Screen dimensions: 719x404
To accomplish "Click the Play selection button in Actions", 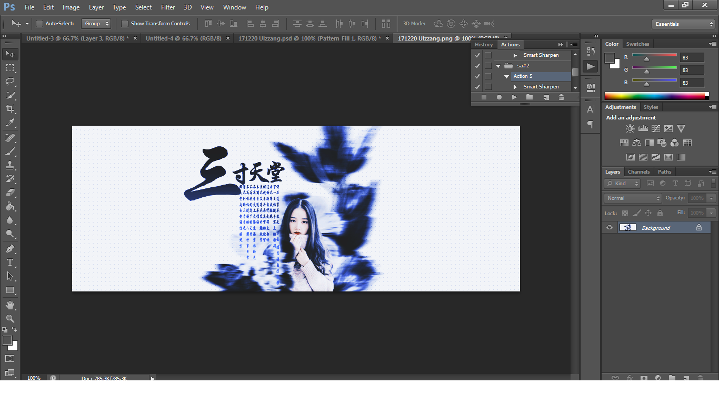I will [514, 97].
